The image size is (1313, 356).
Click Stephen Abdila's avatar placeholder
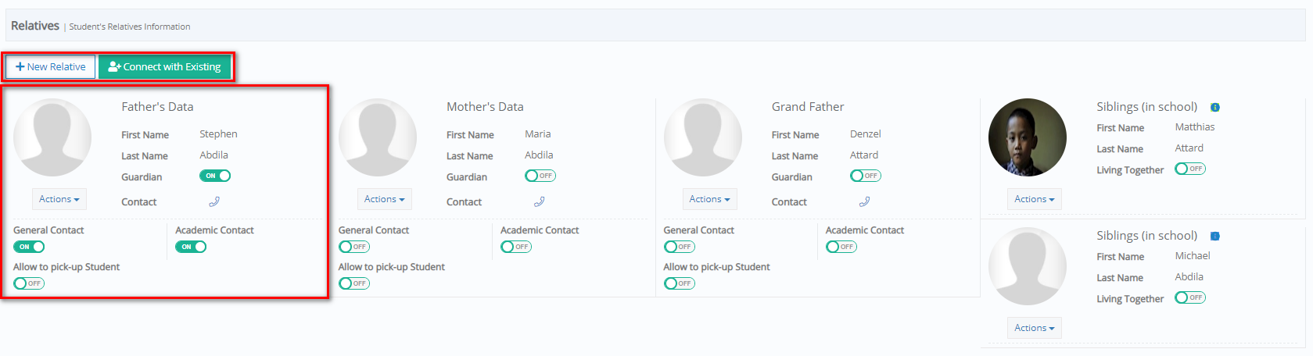(52, 137)
